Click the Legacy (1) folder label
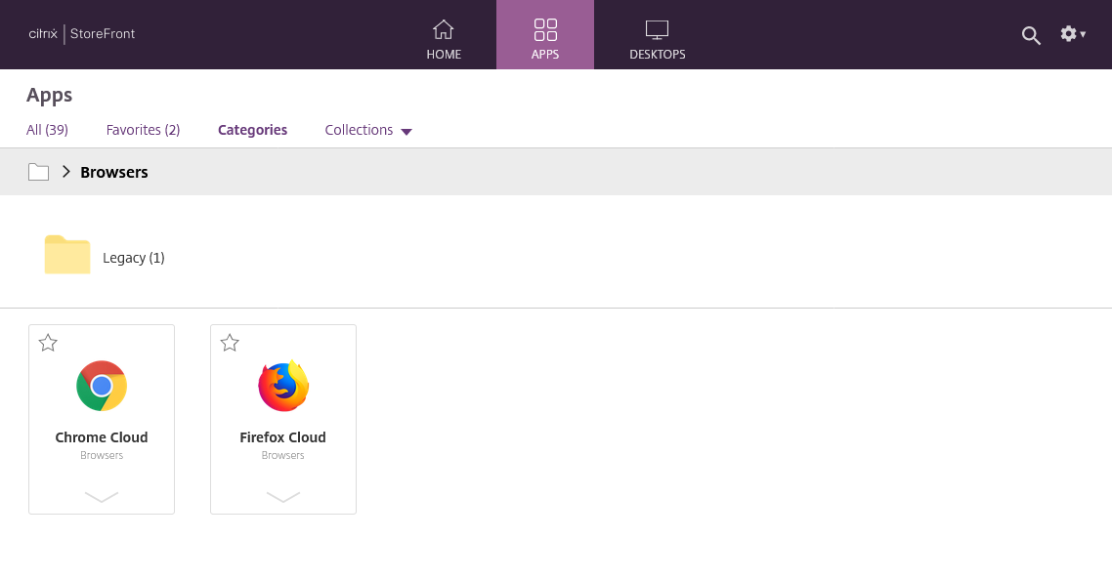Viewport: 1112px width, 580px height. click(x=134, y=258)
